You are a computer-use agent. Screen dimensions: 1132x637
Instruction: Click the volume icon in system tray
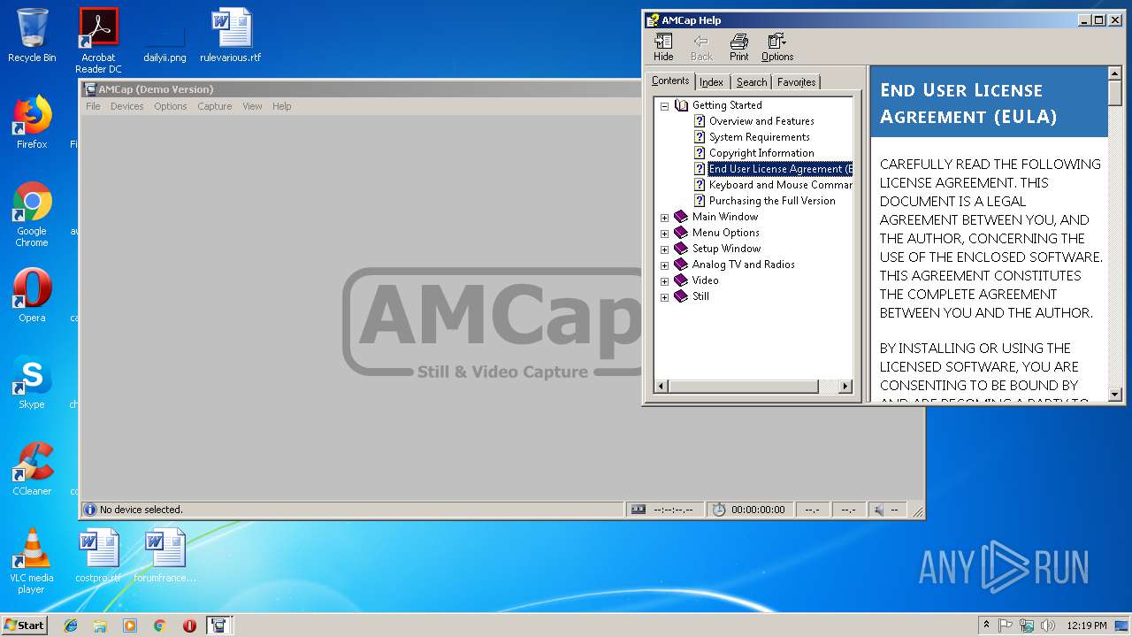(1048, 625)
